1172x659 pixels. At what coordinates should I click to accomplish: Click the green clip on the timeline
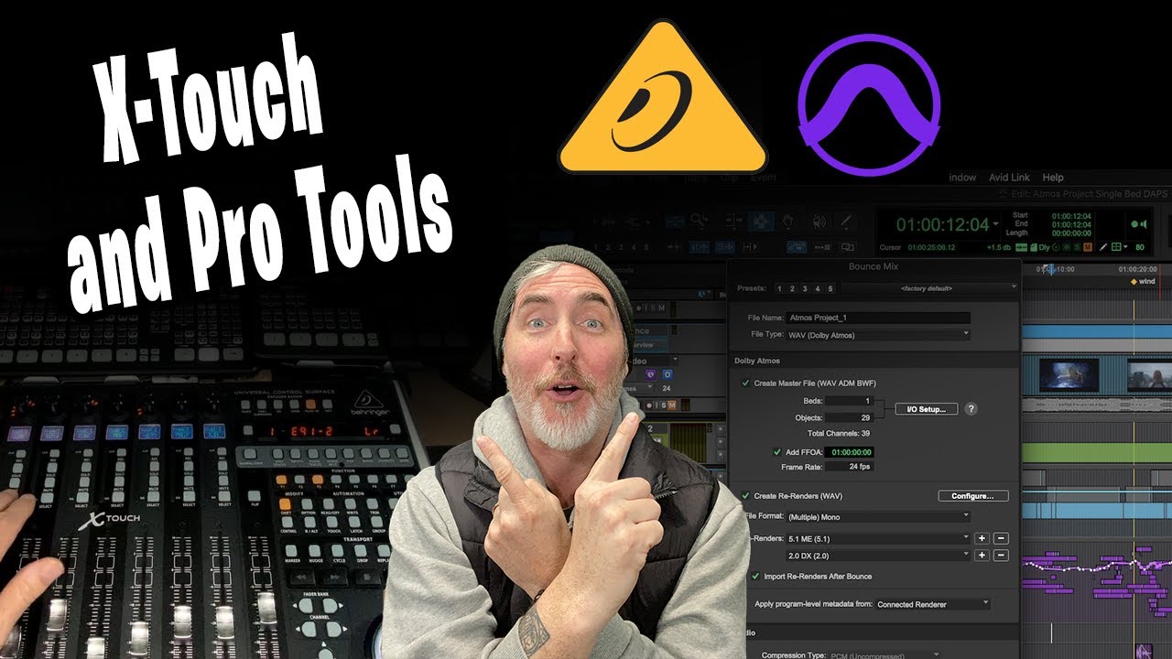(1096, 452)
